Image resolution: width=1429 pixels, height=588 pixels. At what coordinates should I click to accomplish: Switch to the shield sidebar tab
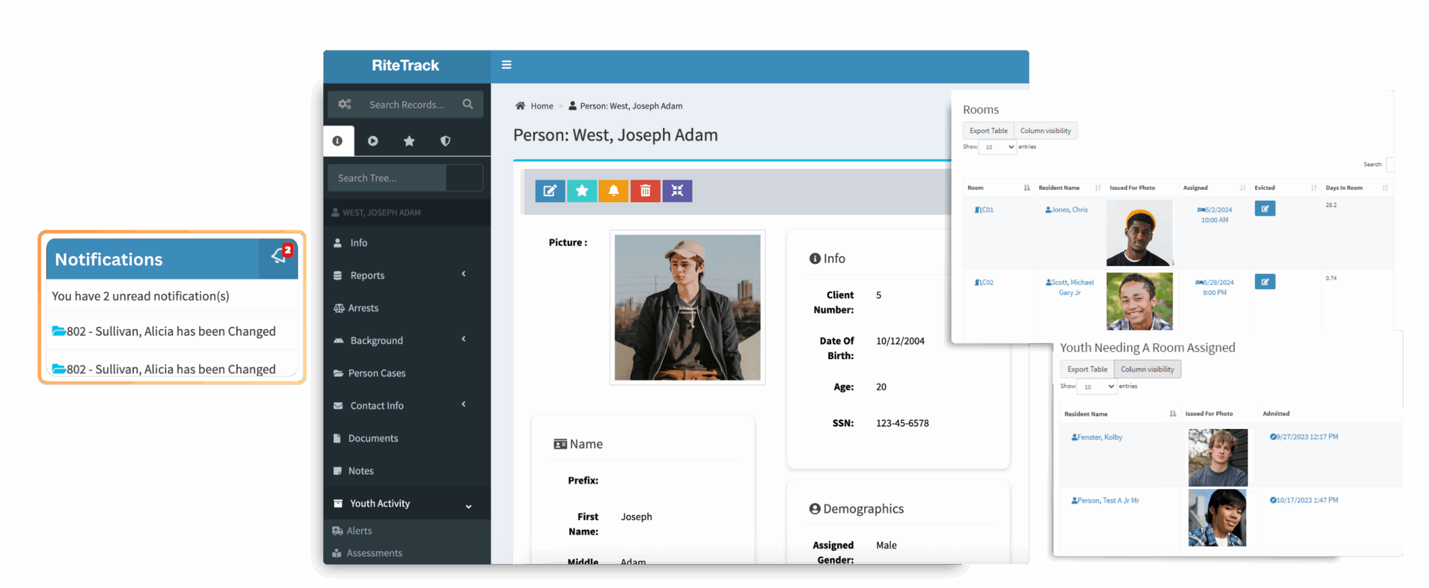(445, 141)
